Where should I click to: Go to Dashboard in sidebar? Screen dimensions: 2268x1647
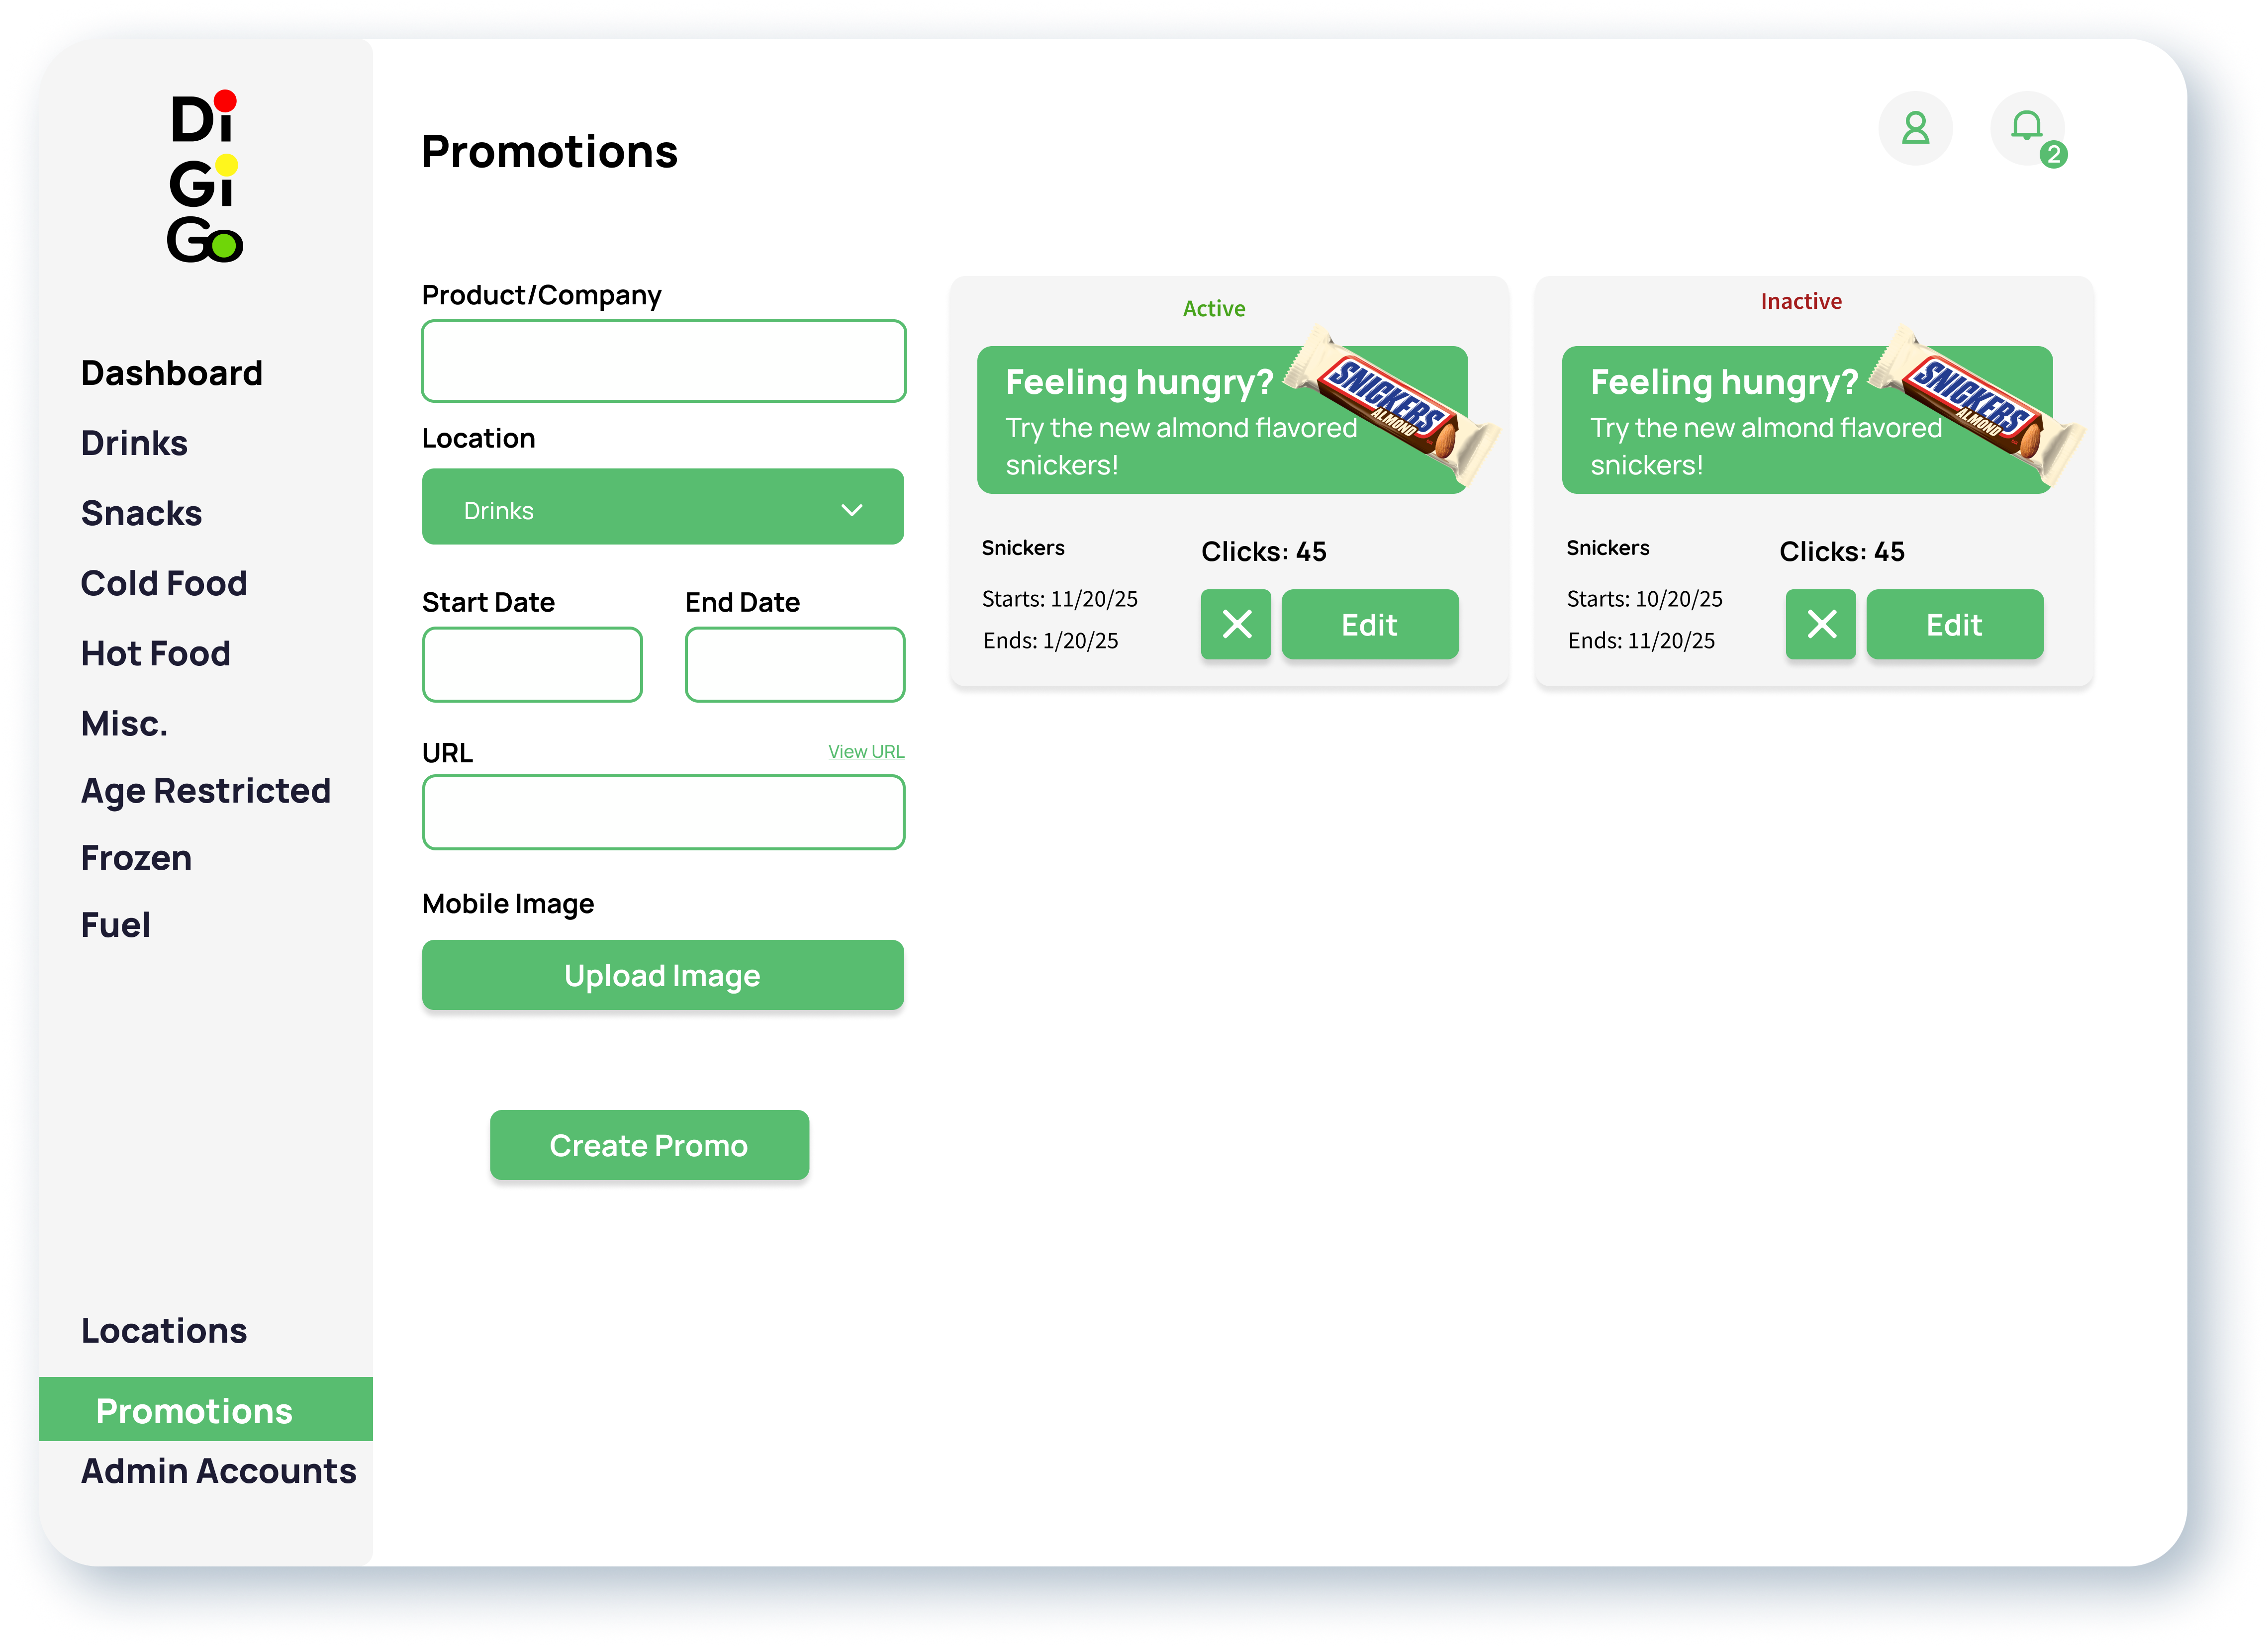(x=172, y=373)
